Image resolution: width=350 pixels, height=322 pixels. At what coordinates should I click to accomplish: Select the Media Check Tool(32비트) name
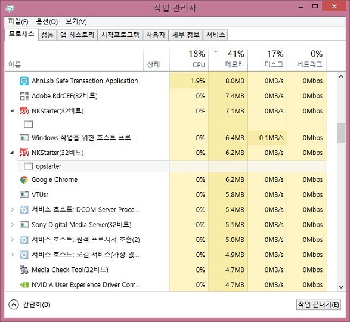tap(70, 270)
